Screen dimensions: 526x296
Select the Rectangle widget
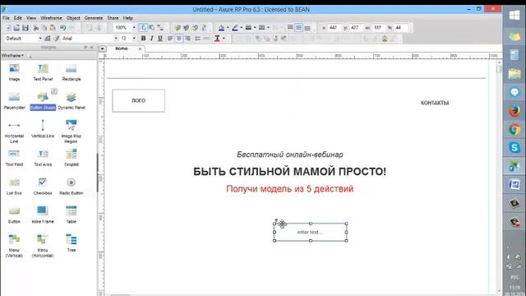[x=72, y=72]
